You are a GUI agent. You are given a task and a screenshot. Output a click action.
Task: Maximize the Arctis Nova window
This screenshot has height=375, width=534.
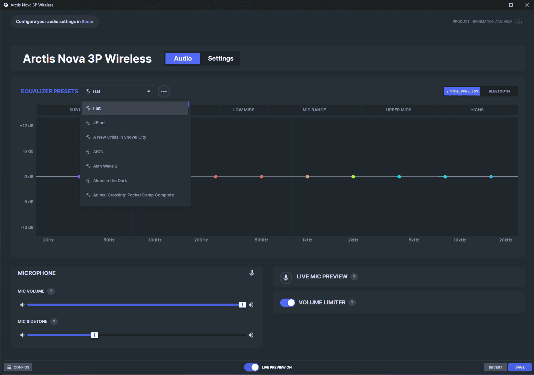click(x=511, y=5)
